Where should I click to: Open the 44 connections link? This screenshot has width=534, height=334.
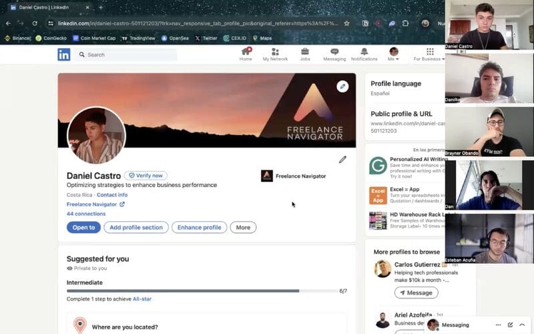click(x=86, y=214)
